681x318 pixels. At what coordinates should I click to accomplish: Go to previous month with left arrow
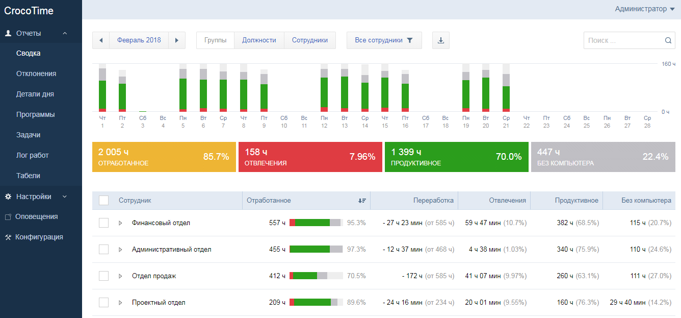click(101, 40)
